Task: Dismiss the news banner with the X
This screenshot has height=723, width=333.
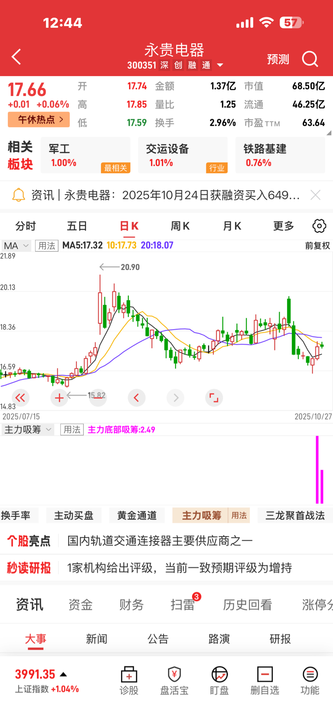Action: [x=315, y=195]
